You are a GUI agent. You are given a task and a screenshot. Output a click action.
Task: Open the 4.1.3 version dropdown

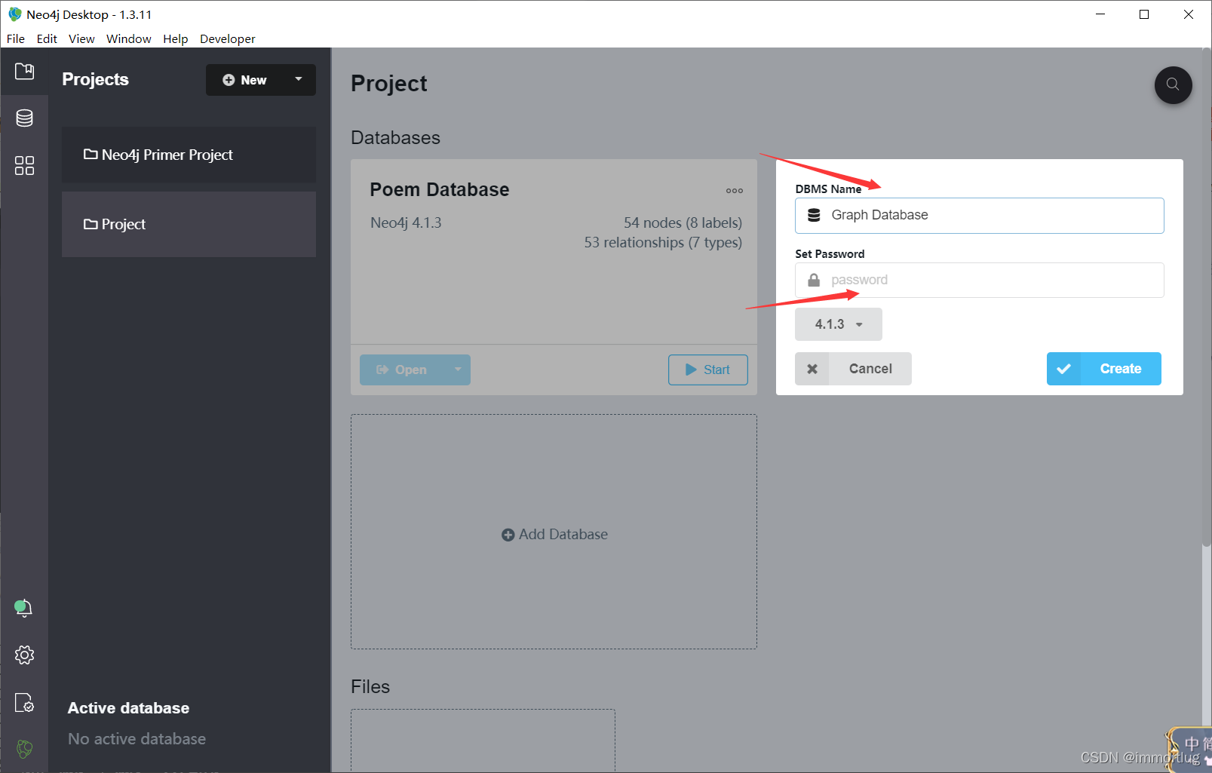[x=839, y=324]
